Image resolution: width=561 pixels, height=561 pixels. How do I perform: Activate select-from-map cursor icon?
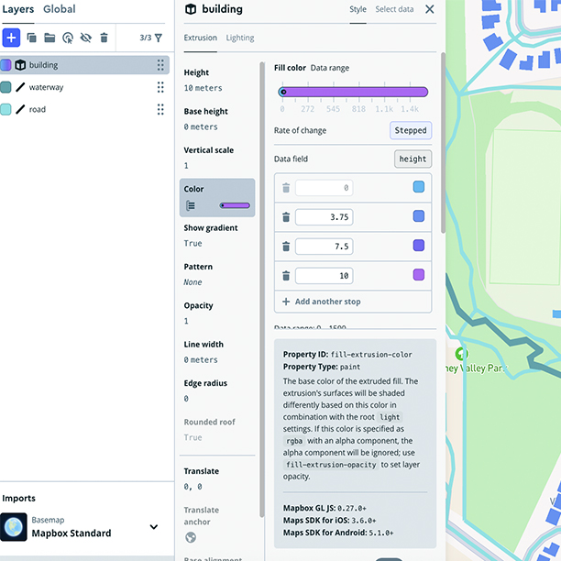[x=68, y=38]
